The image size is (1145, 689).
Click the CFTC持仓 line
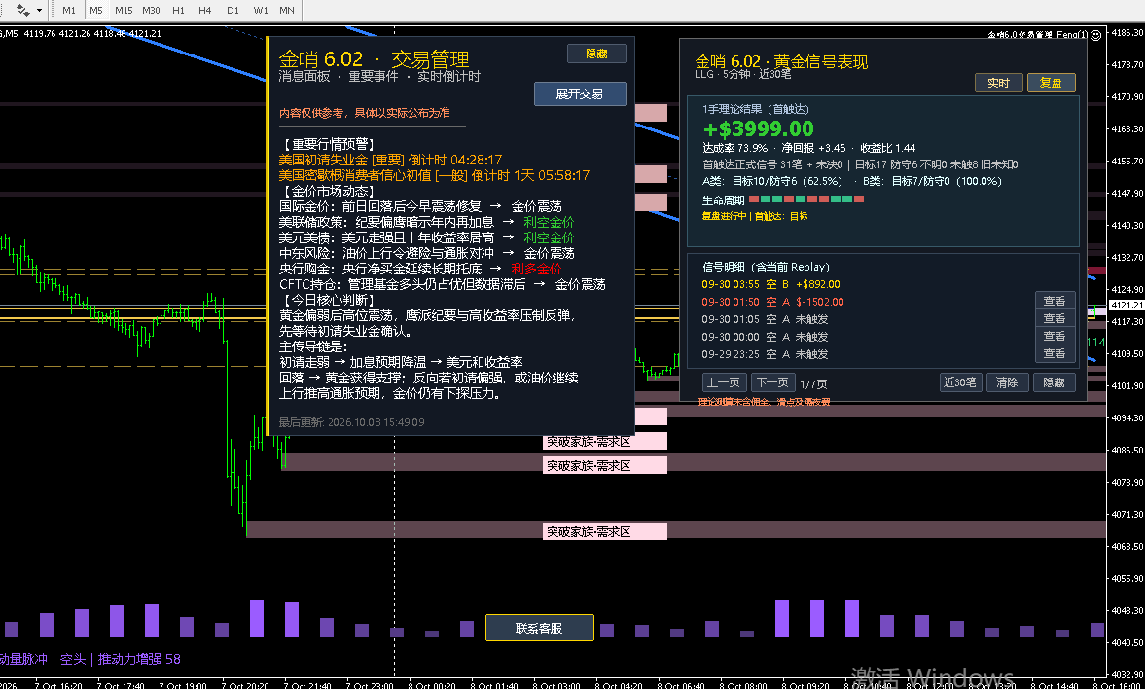[x=443, y=285]
